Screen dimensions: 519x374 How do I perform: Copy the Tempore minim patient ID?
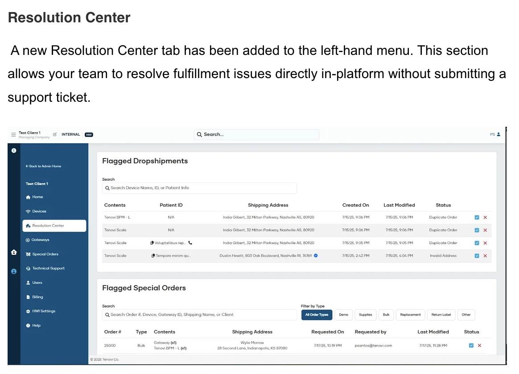click(x=153, y=256)
